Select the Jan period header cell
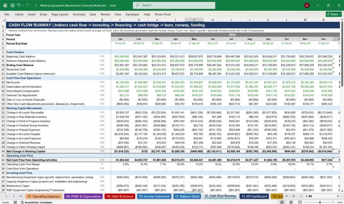This screenshot has width=344, height=204. tap(120, 39)
